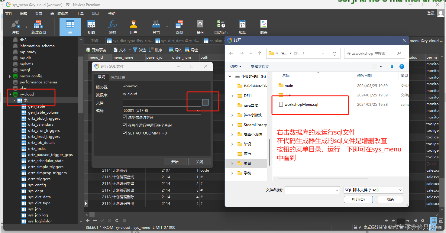
Task: Click help icon in Open file dialog
Action: (402, 66)
